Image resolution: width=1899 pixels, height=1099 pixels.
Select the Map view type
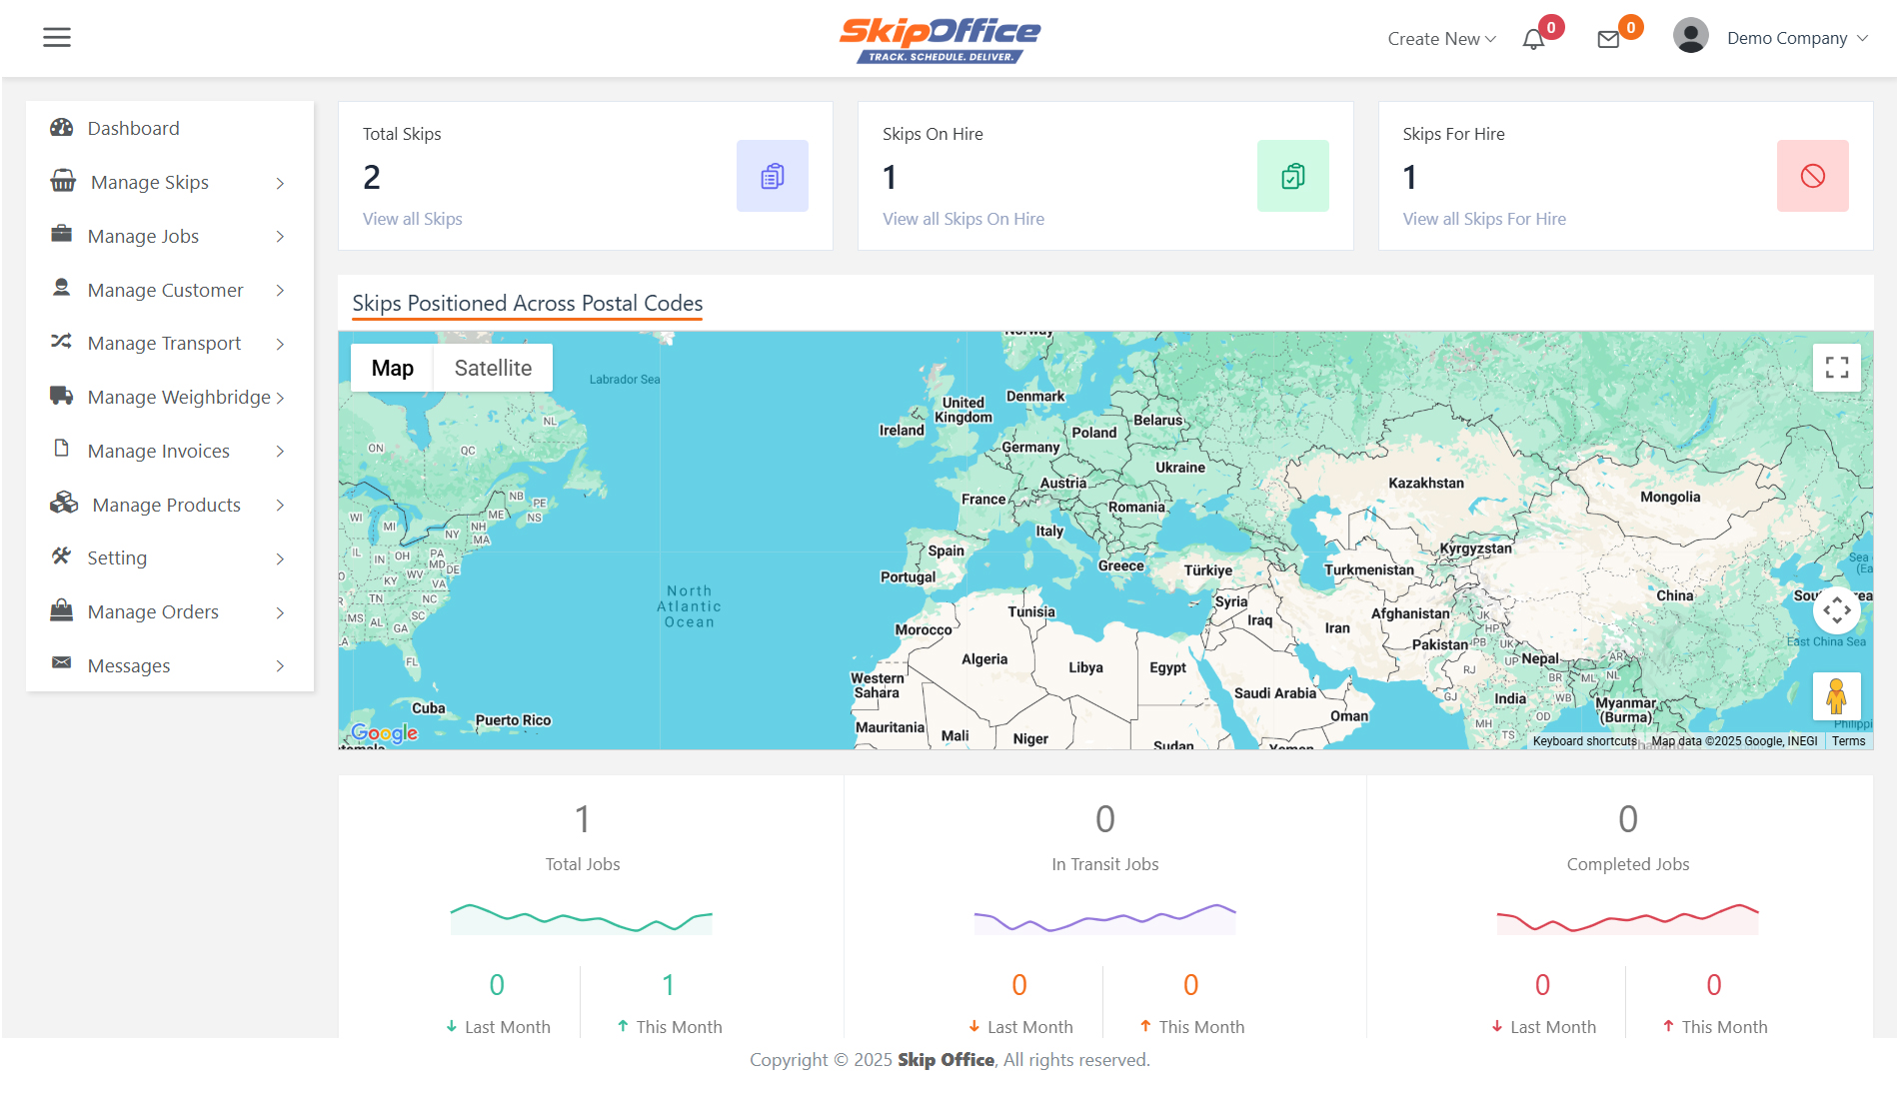(392, 368)
